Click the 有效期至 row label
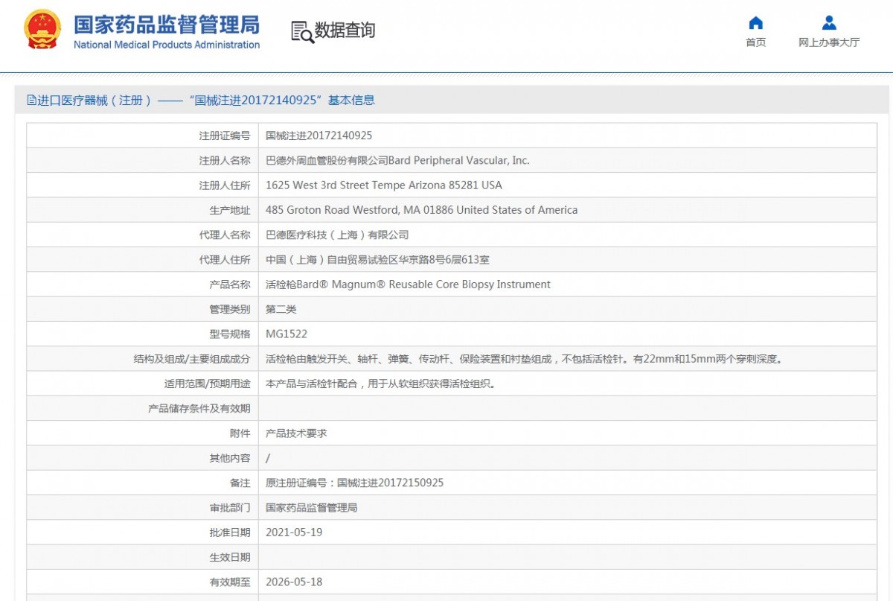The width and height of the screenshot is (893, 601). [x=230, y=582]
